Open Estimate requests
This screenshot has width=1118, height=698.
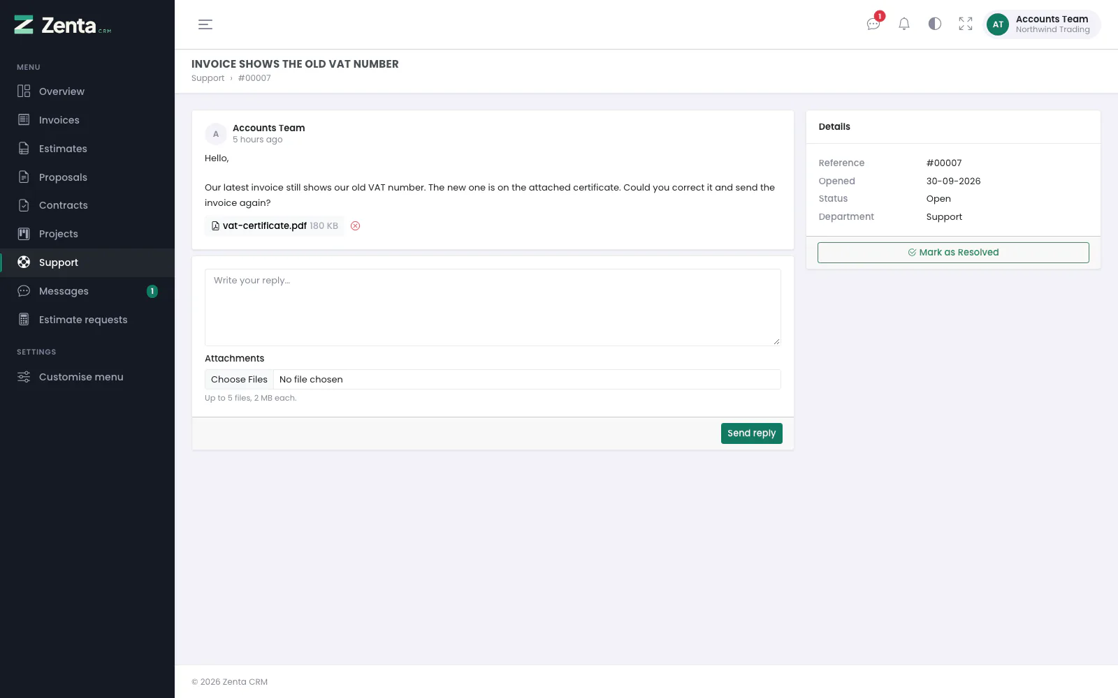point(87,320)
